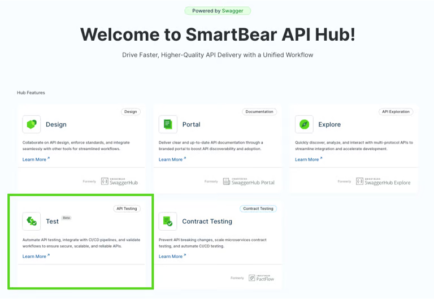Open Learn More link in Portal card

coord(172,159)
